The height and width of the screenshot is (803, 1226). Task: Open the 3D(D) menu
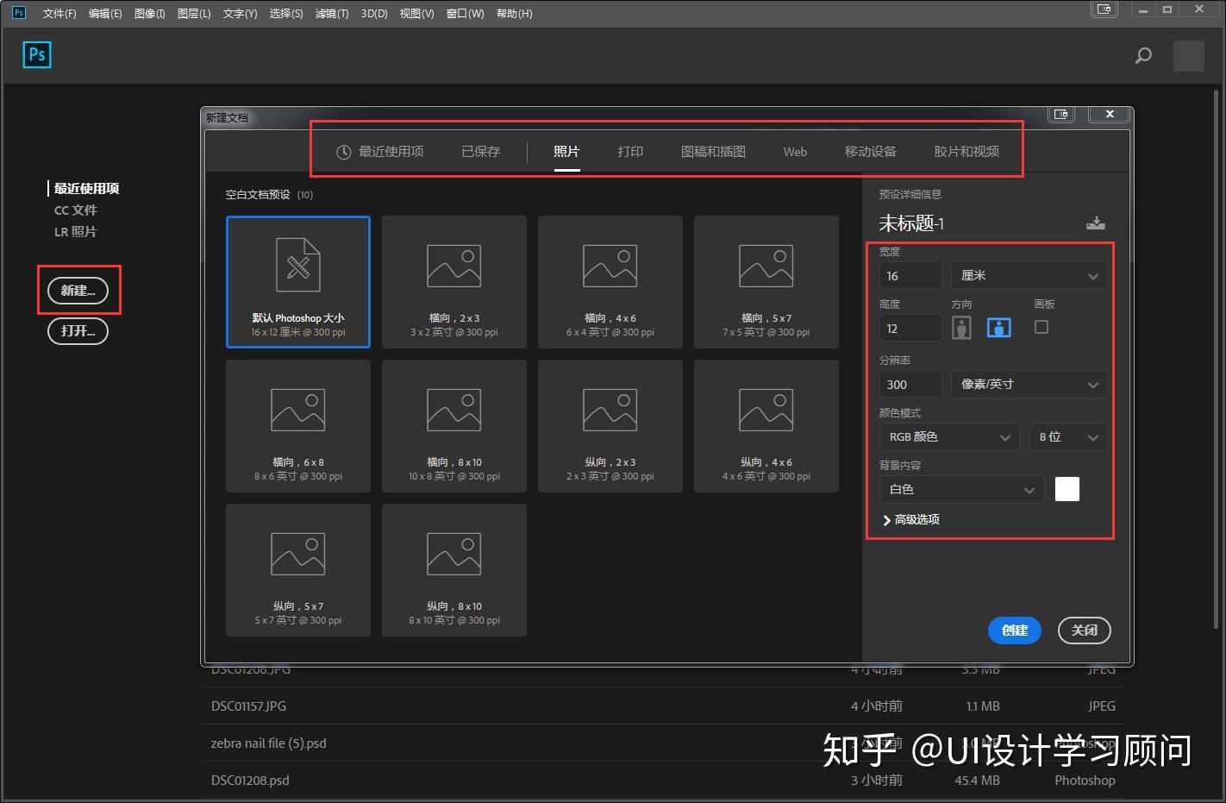pos(374,14)
